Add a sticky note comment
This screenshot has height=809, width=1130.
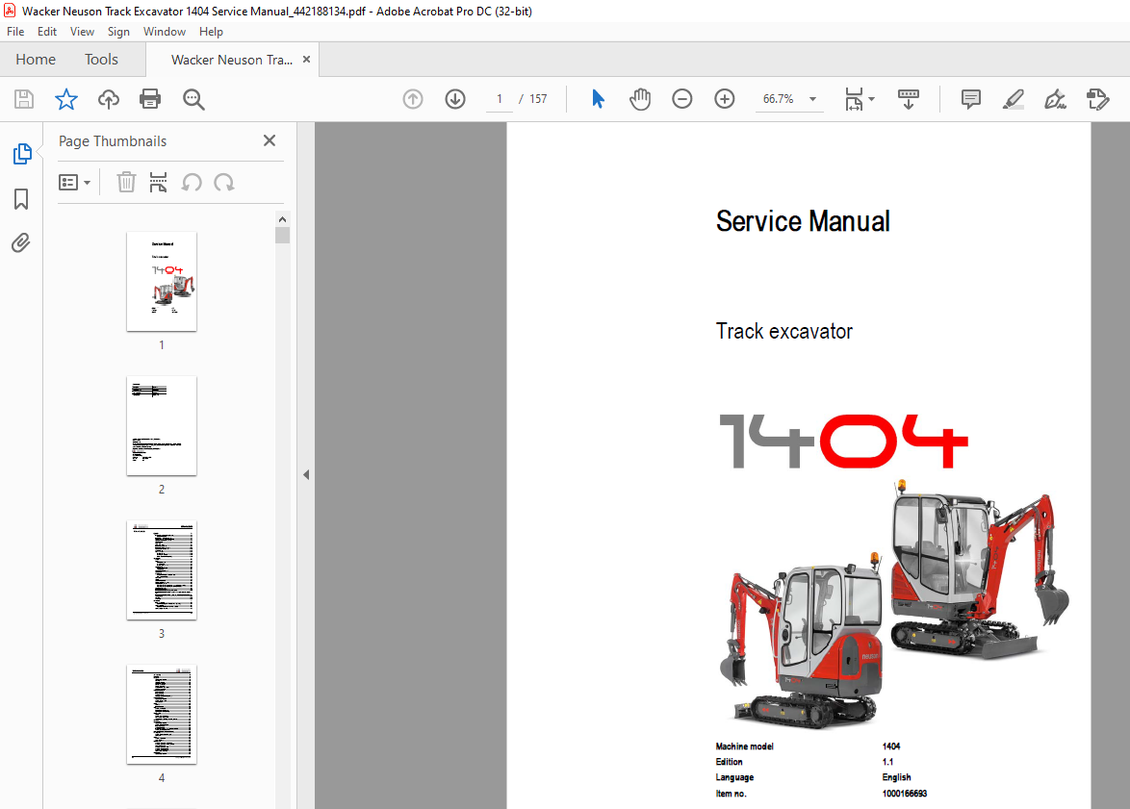(x=971, y=99)
